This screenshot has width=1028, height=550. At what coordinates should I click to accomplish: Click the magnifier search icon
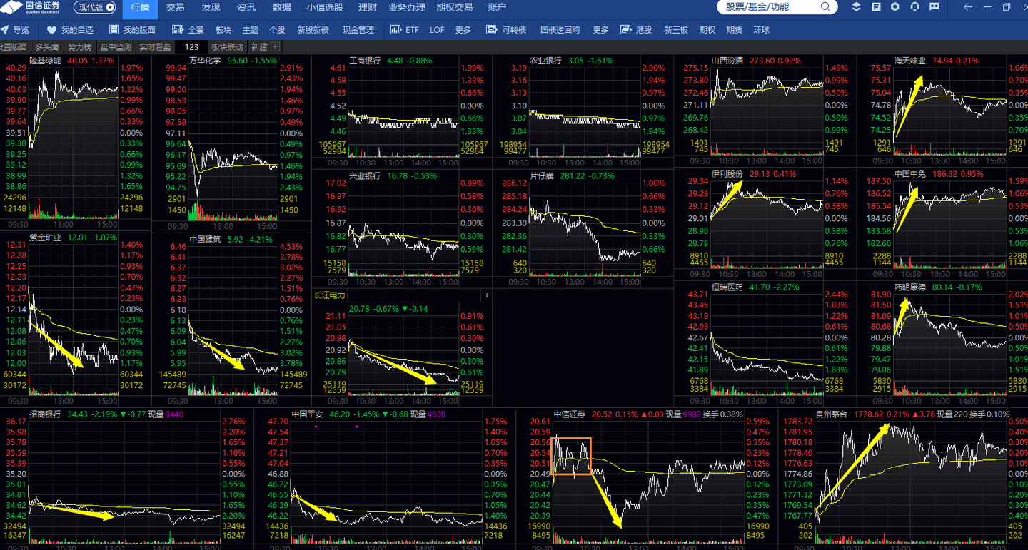826,7
